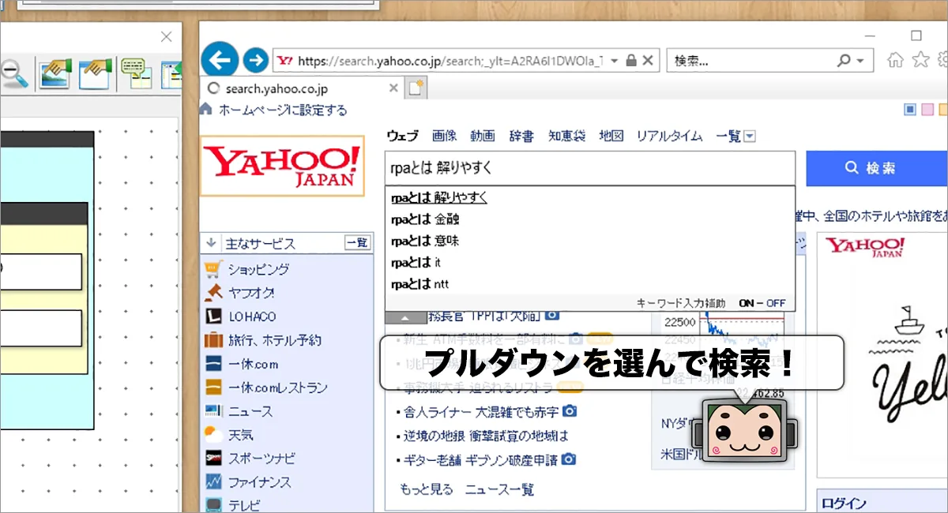
Task: Open headline 逆境の地銀 衝撃試算の地域は
Action: (486, 436)
